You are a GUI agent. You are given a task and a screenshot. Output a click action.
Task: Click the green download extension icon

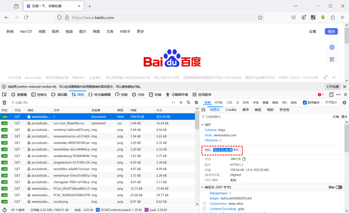click(x=323, y=17)
